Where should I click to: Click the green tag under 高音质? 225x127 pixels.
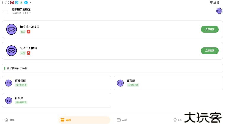[x=133, y=85]
